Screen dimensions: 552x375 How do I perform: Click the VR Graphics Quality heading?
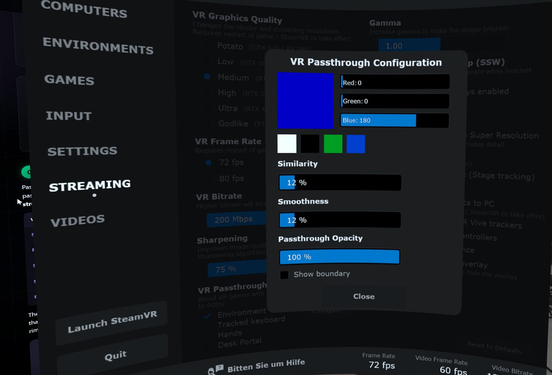(237, 18)
